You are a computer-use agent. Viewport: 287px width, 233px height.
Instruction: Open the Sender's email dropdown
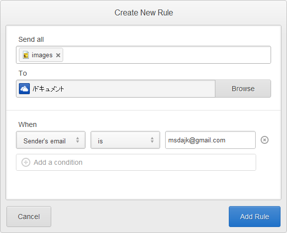51,140
